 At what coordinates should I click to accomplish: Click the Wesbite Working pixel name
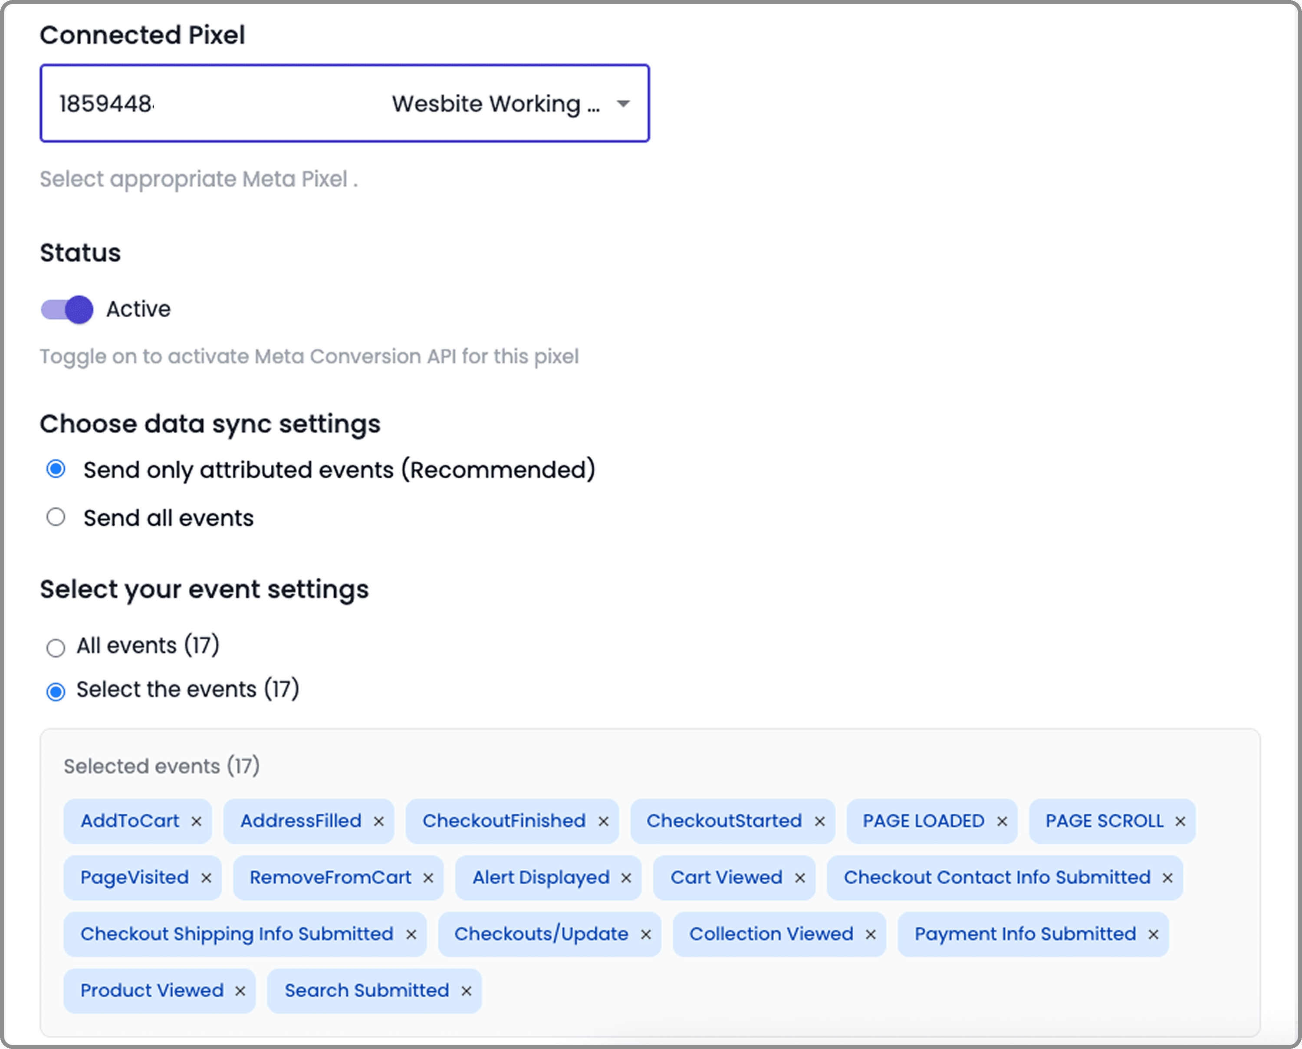point(496,104)
